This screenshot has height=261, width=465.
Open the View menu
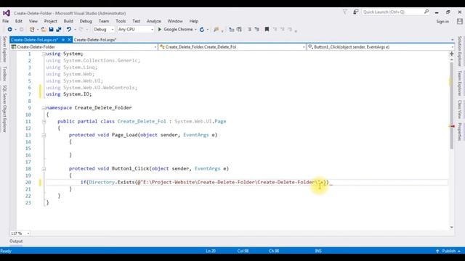point(33,21)
